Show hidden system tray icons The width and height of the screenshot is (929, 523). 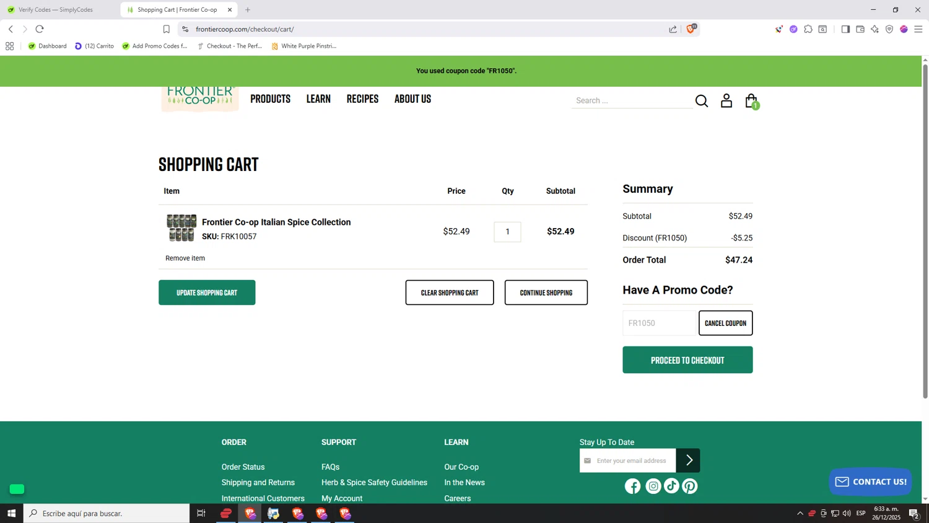click(800, 513)
